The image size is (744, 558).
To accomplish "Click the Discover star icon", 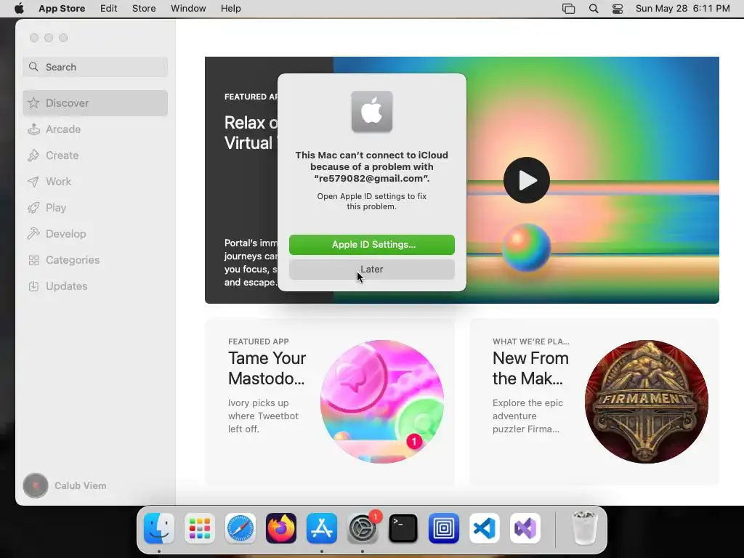I will tap(33, 102).
